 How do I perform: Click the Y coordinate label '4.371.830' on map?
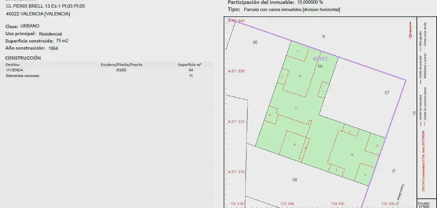tap(236, 71)
